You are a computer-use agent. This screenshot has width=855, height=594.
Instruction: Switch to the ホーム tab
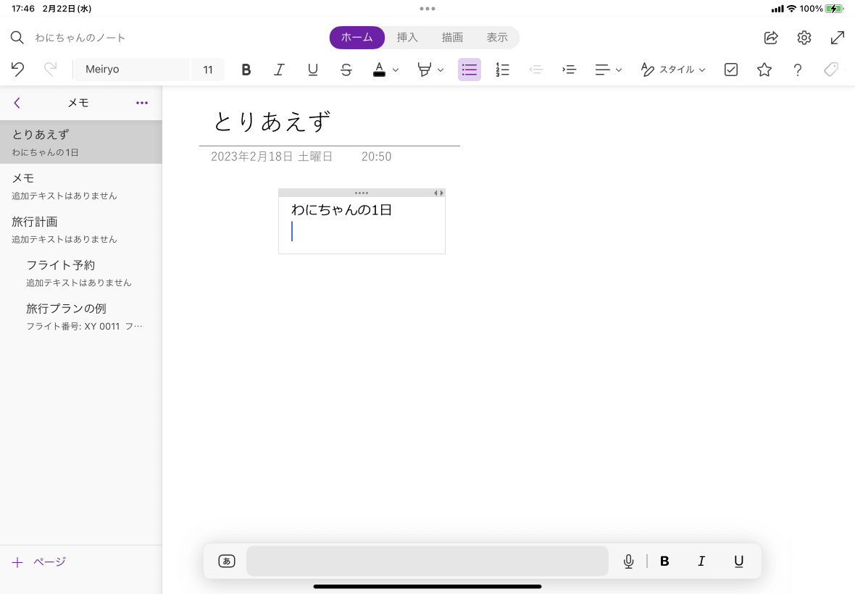357,38
